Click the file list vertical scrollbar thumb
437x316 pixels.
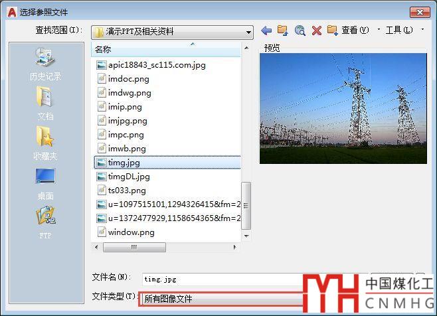(246, 206)
